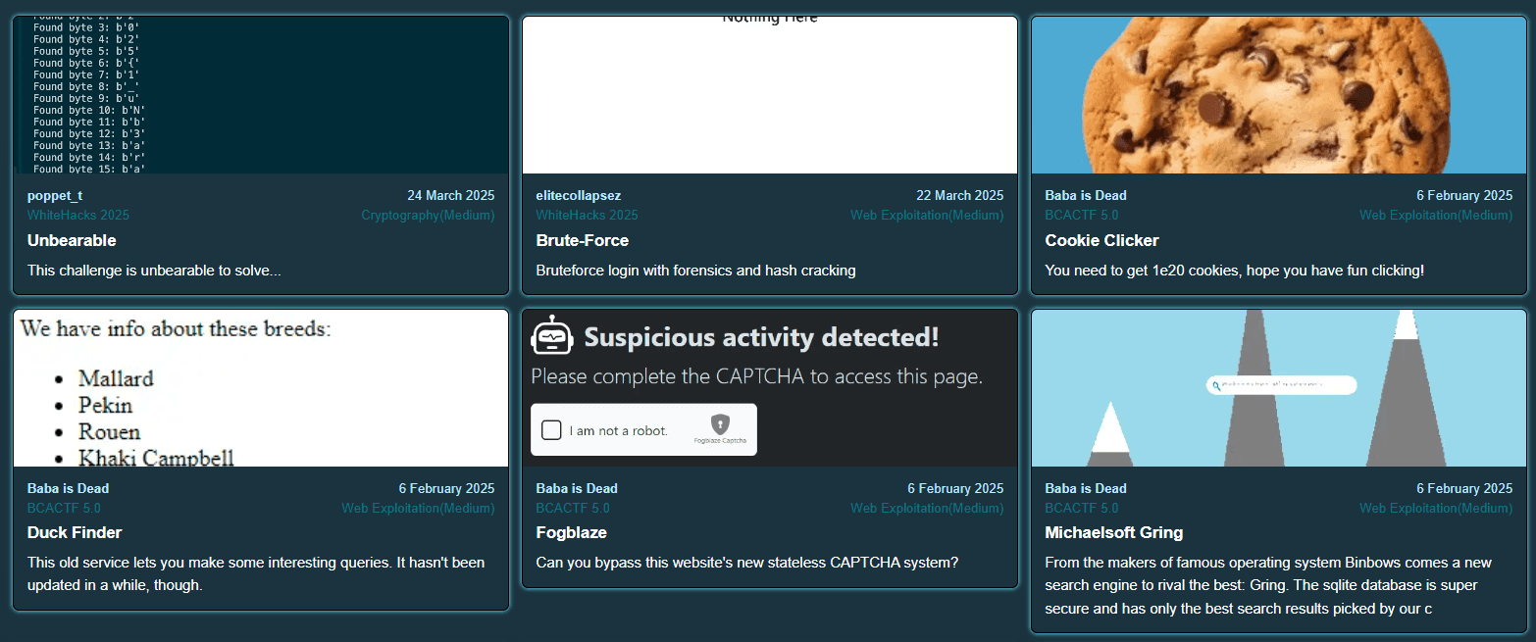The width and height of the screenshot is (1536, 642).
Task: Click the search field in Gring thumbnail
Action: coord(1287,385)
